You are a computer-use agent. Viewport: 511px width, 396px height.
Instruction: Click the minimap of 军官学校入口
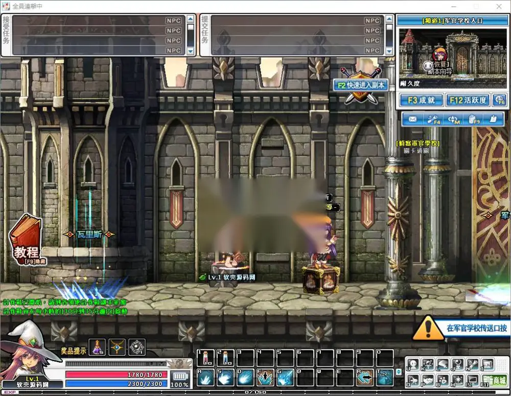tap(453, 58)
